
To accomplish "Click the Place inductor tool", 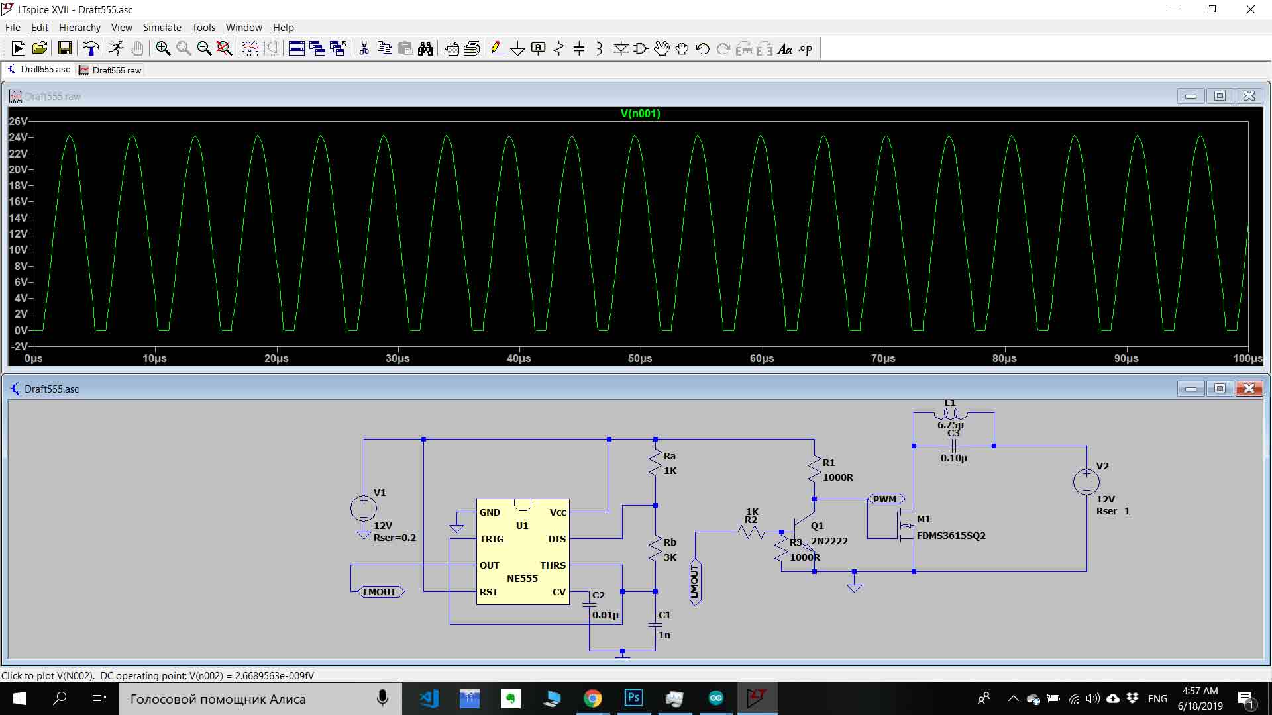I will click(x=600, y=48).
